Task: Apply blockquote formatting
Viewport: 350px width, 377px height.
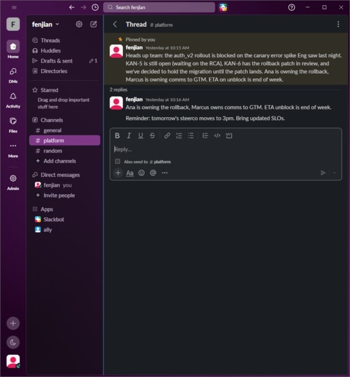Action: [206, 136]
